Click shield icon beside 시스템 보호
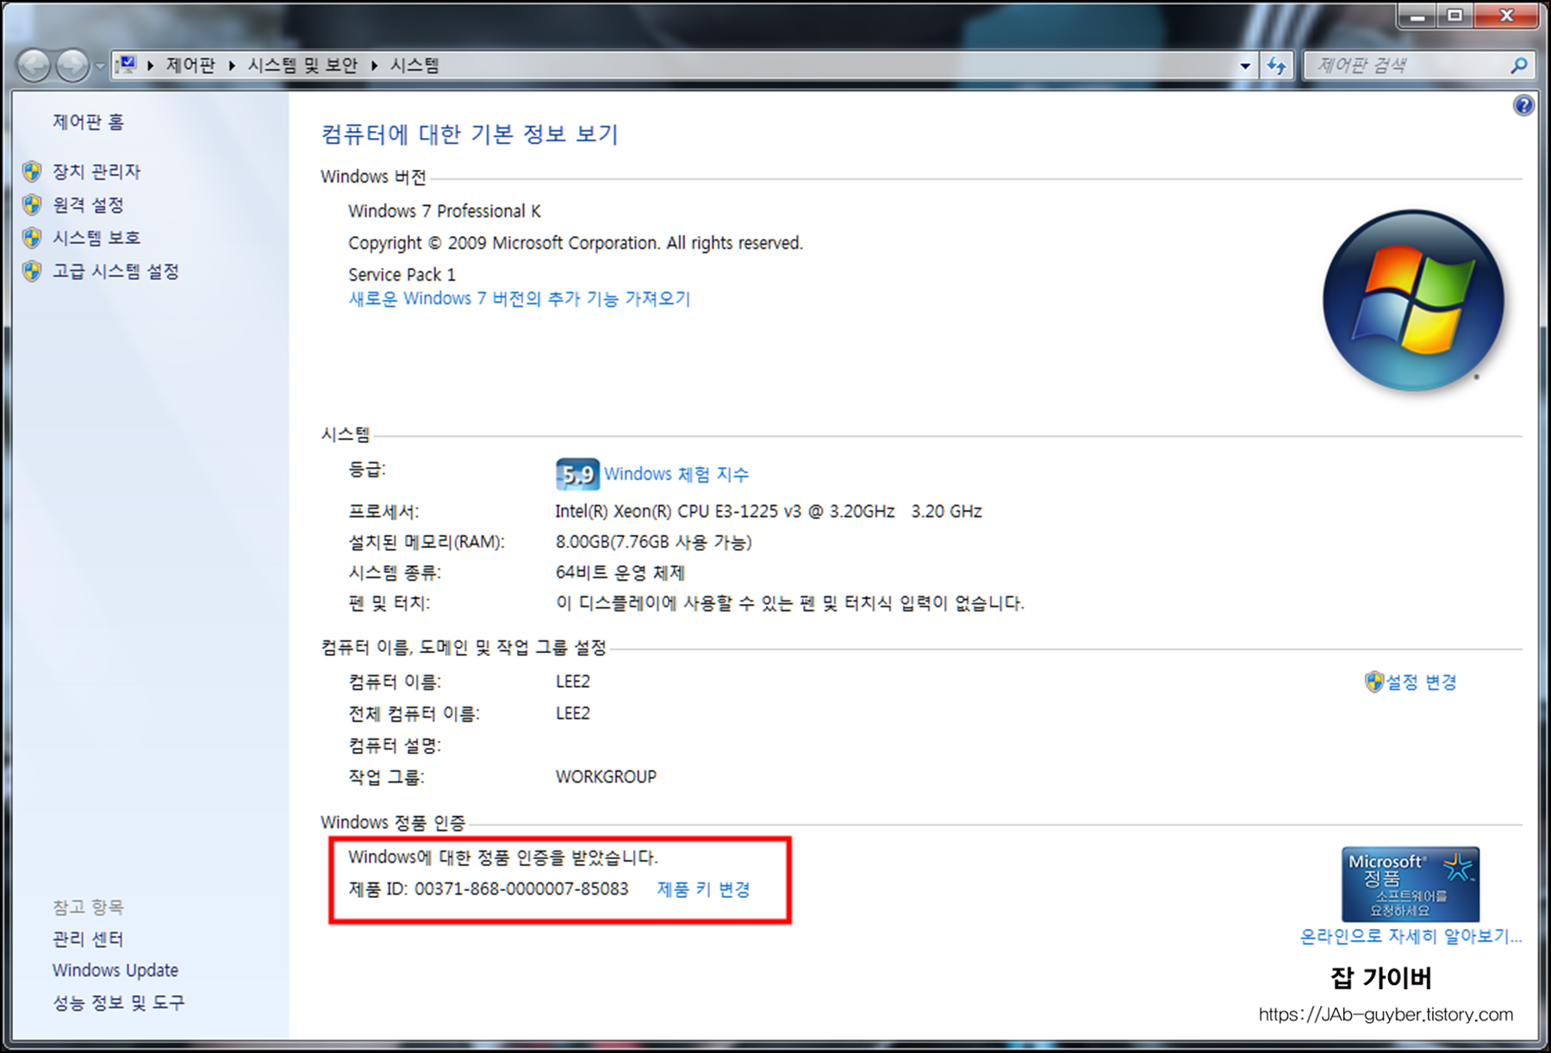The image size is (1551, 1053). point(33,238)
